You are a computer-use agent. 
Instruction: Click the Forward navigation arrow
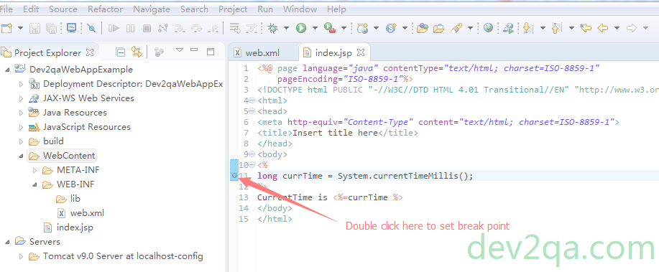tap(631, 28)
